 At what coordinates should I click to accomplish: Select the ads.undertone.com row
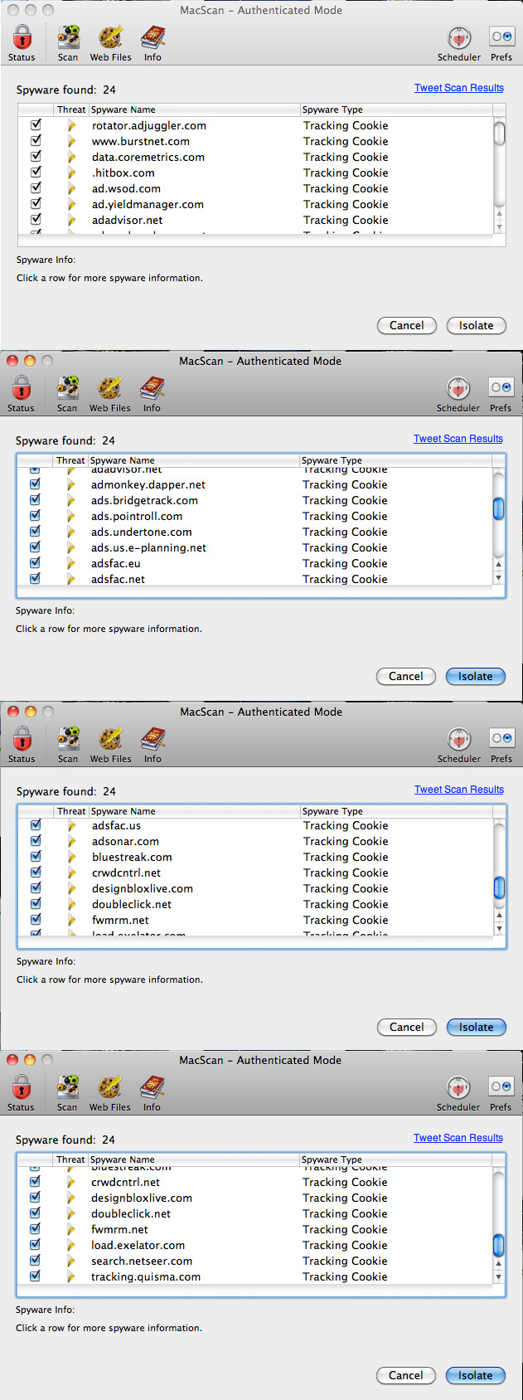(254, 532)
